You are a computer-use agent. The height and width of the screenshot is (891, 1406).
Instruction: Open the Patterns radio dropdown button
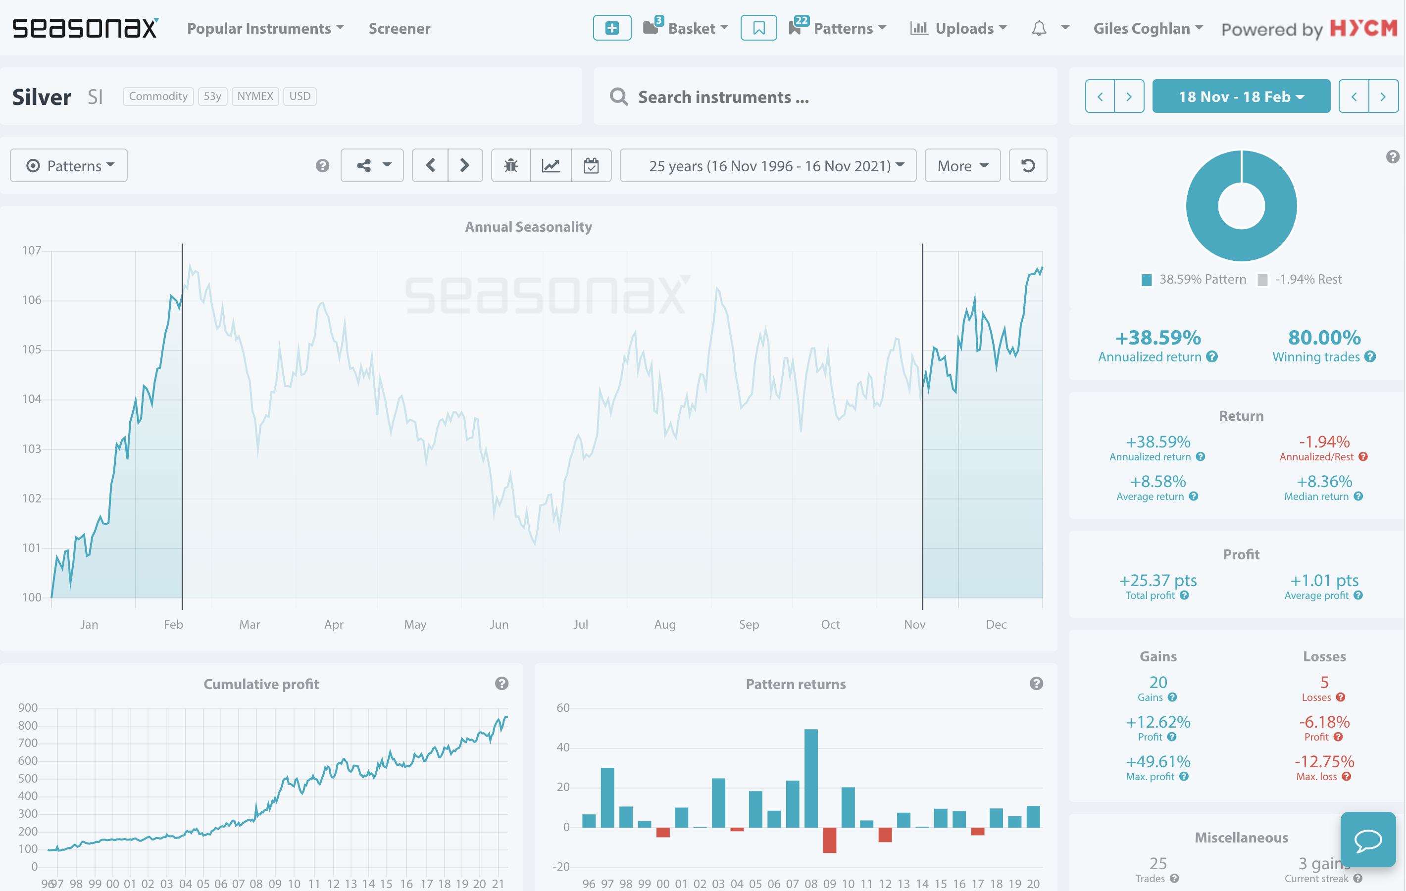69,166
